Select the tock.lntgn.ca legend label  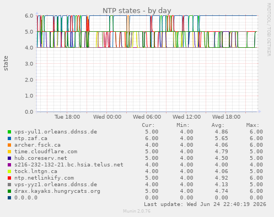(36, 171)
